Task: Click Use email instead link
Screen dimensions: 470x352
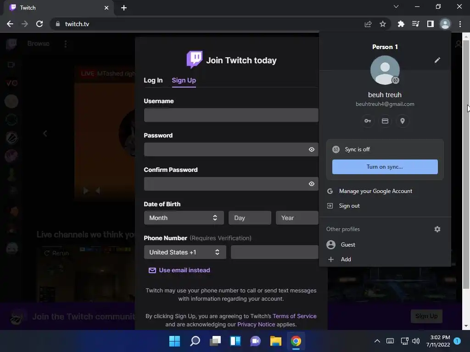Action: pos(179,270)
